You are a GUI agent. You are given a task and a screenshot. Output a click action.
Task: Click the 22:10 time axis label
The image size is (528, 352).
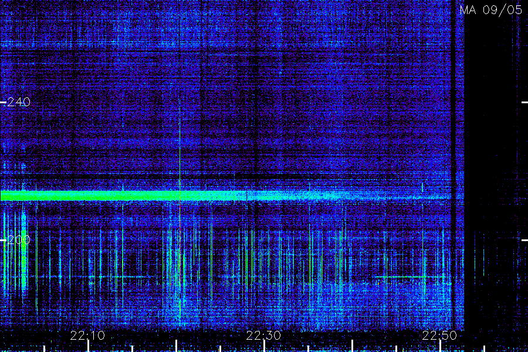coord(87,336)
